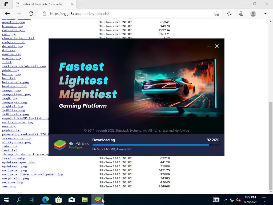This screenshot has height=205, width=273.
Task: Show hidden system tray icons
Action: point(226,200)
